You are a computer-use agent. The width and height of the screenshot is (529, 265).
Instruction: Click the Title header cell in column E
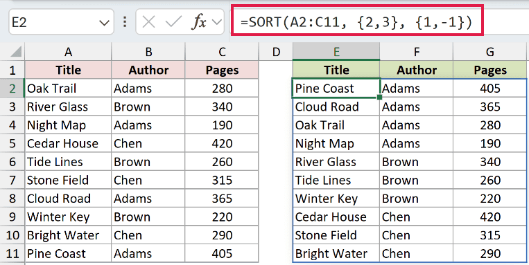coord(336,70)
